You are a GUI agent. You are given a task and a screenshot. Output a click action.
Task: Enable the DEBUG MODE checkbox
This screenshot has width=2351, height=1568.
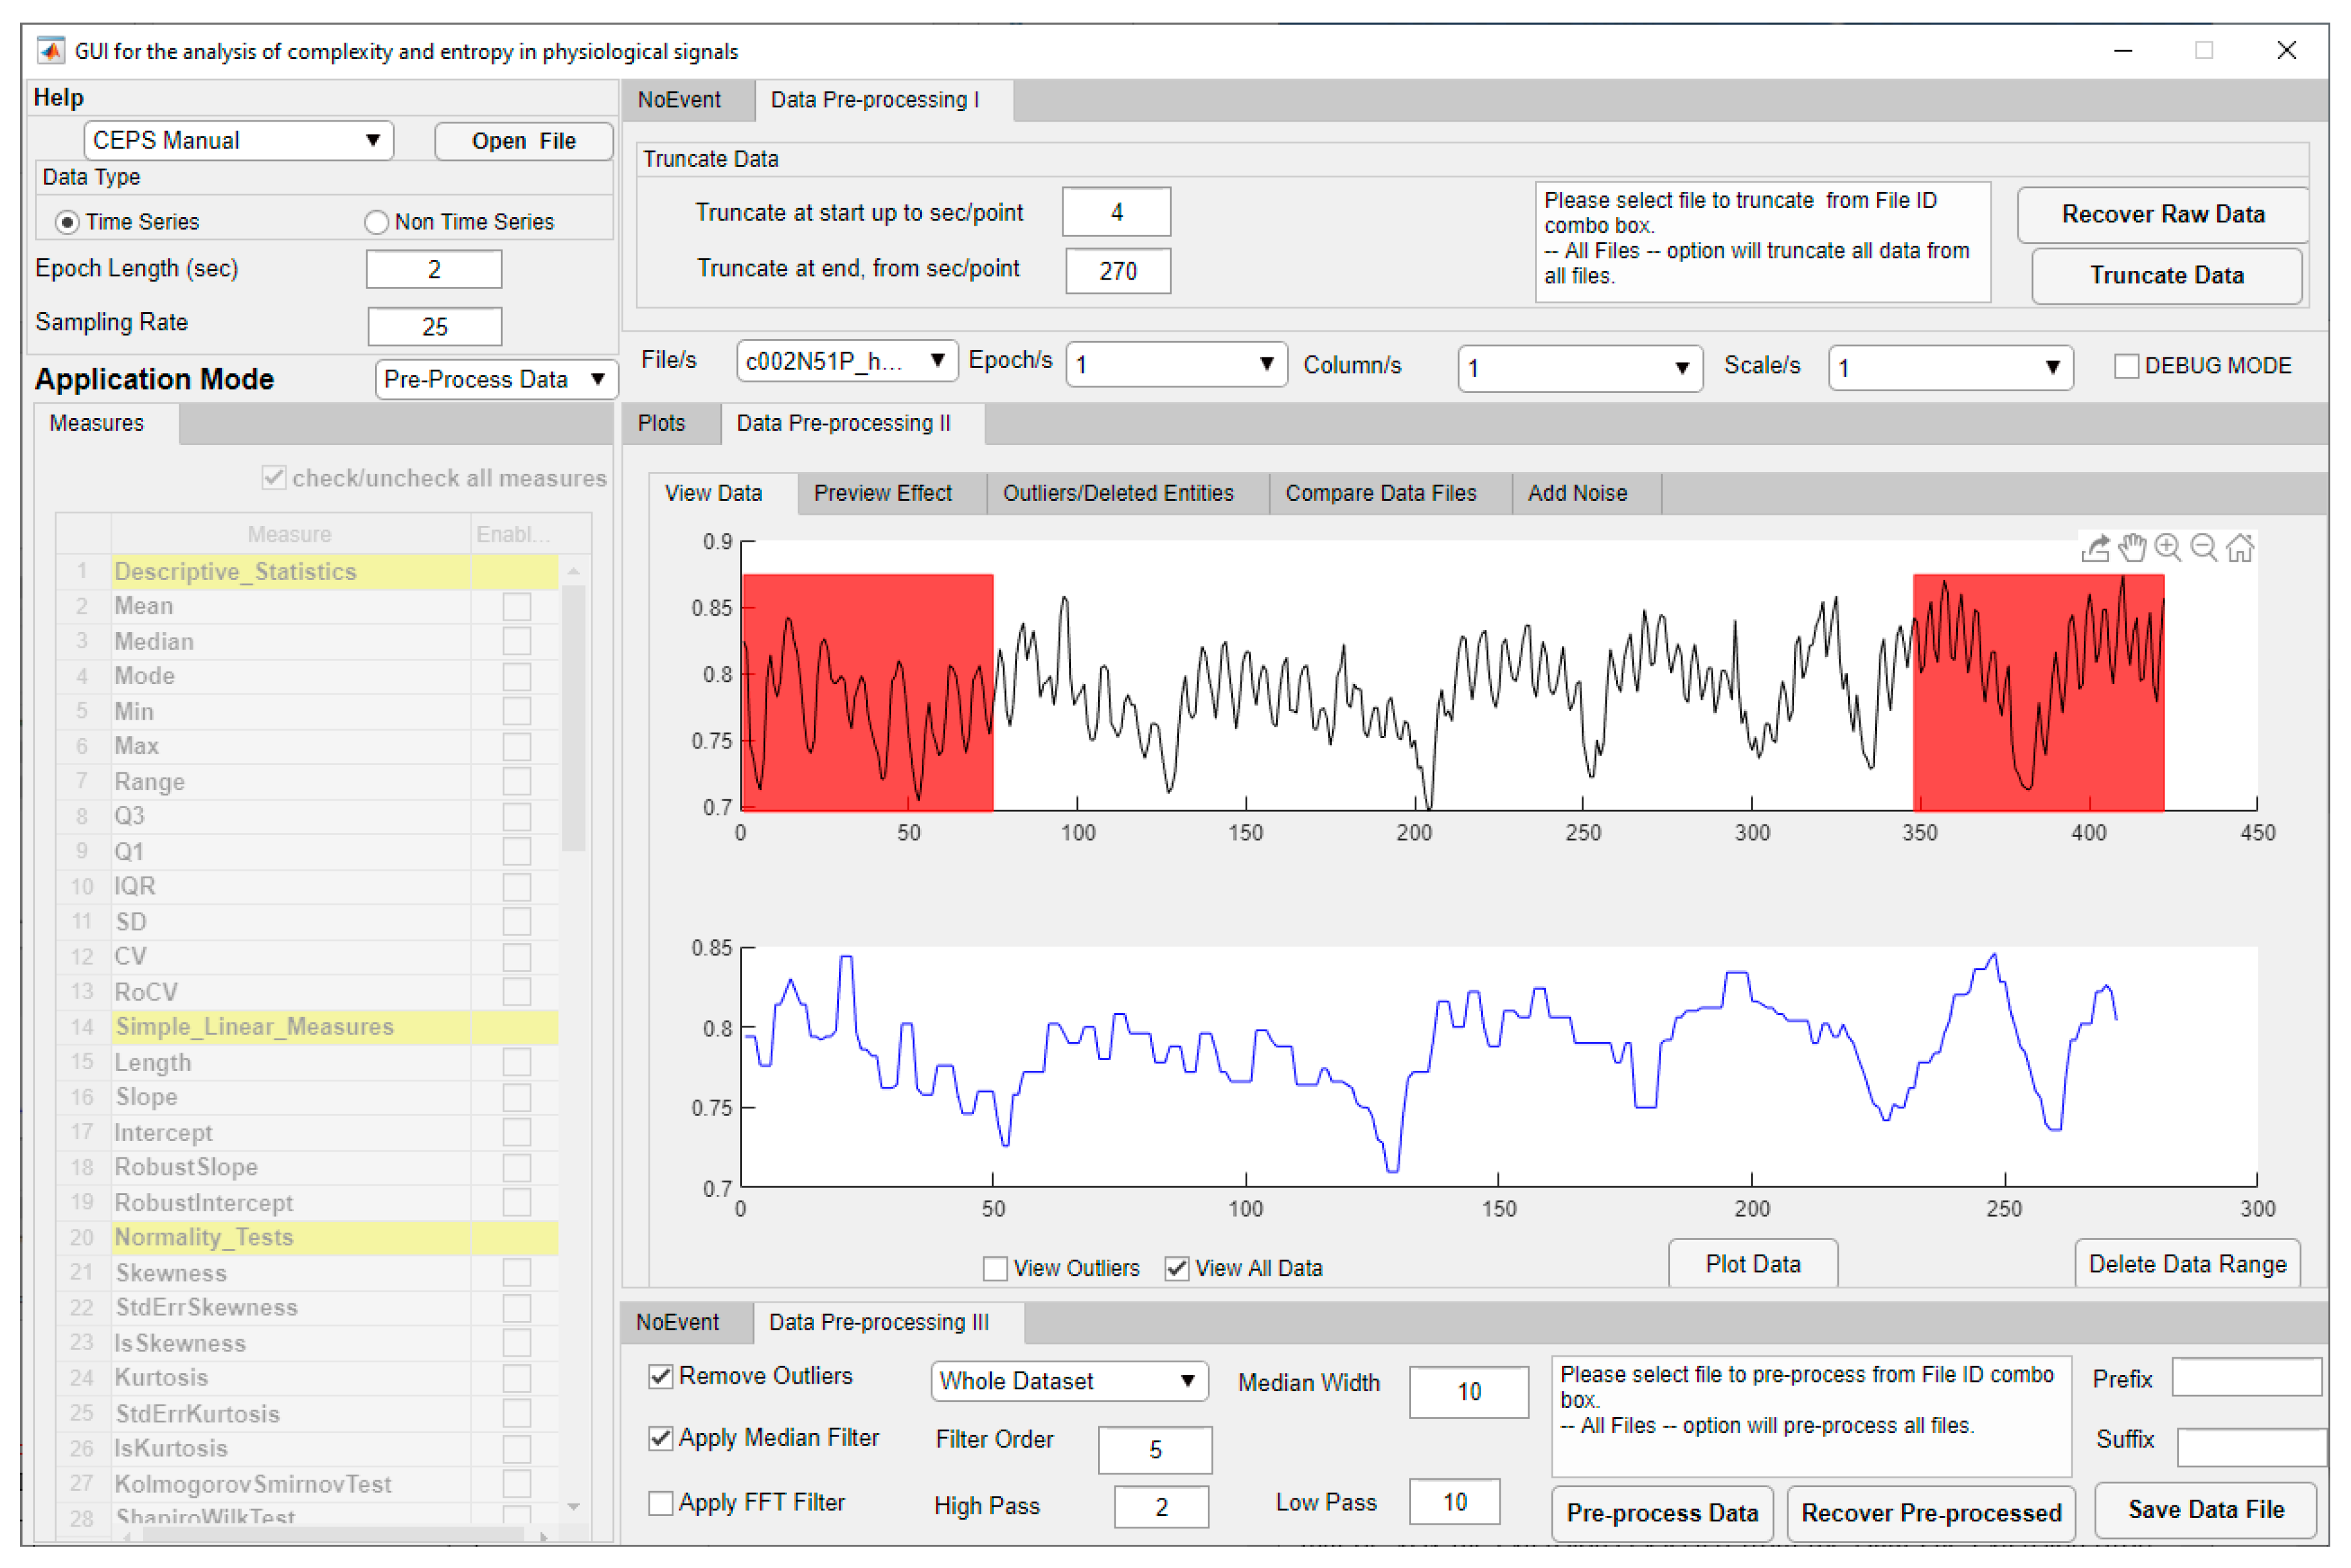2126,366
